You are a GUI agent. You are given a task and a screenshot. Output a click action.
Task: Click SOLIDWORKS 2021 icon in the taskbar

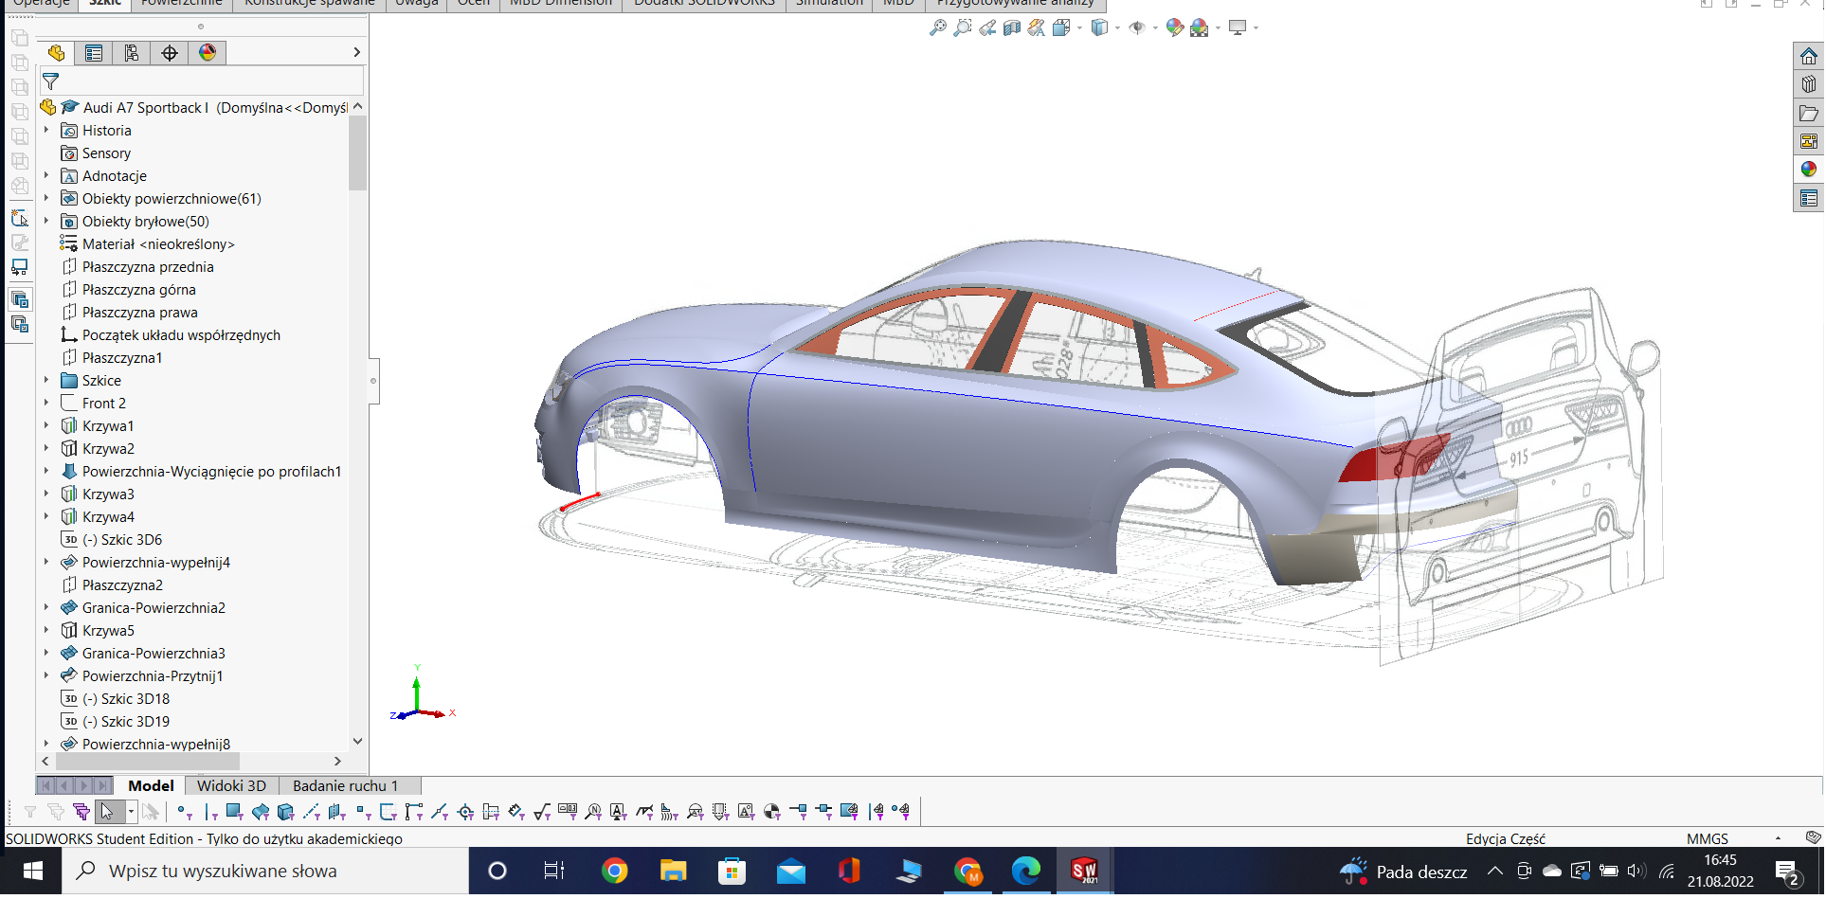(1084, 872)
